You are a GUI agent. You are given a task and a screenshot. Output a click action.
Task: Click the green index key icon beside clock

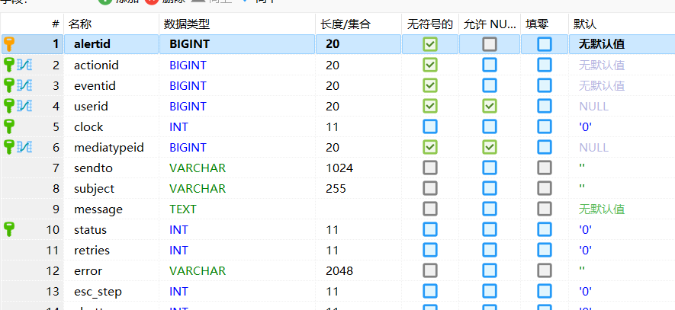pos(9,127)
